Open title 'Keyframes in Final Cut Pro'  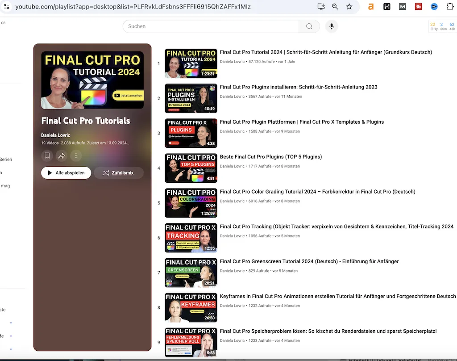[338, 296]
